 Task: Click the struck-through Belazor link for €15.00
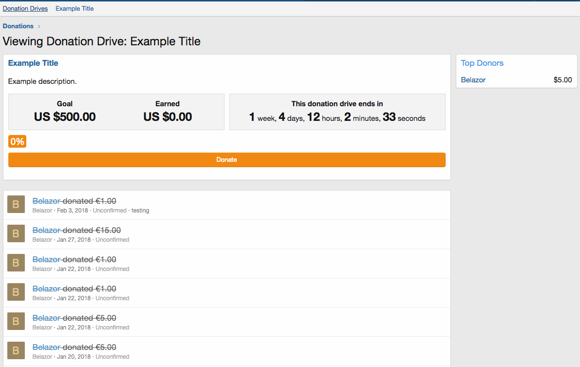pos(46,230)
